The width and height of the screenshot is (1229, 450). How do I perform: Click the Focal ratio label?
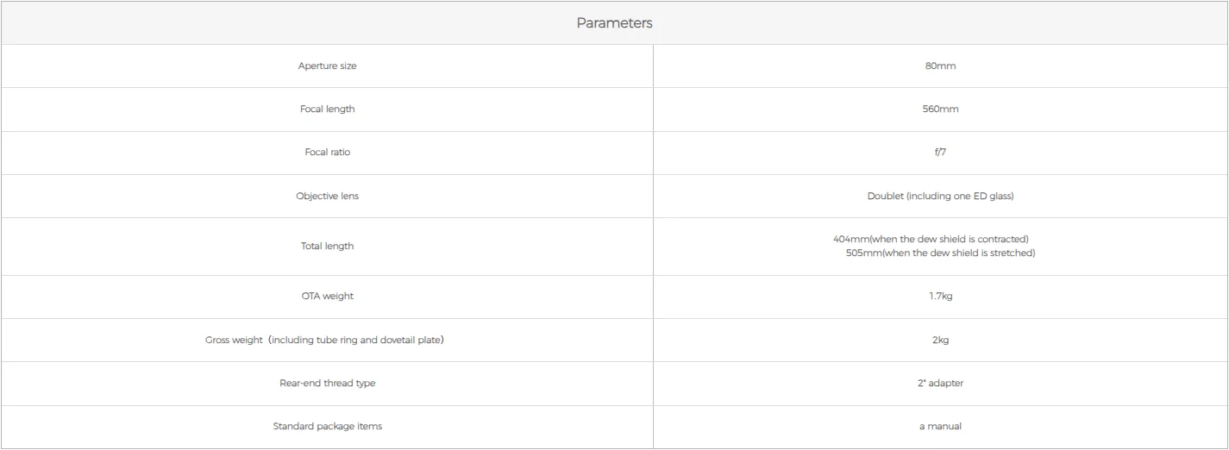pos(327,153)
